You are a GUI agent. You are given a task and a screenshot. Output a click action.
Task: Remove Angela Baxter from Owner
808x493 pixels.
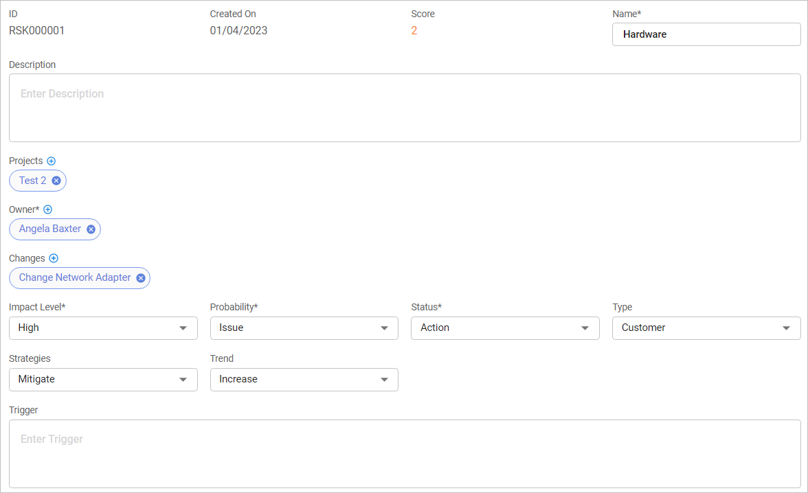click(91, 229)
